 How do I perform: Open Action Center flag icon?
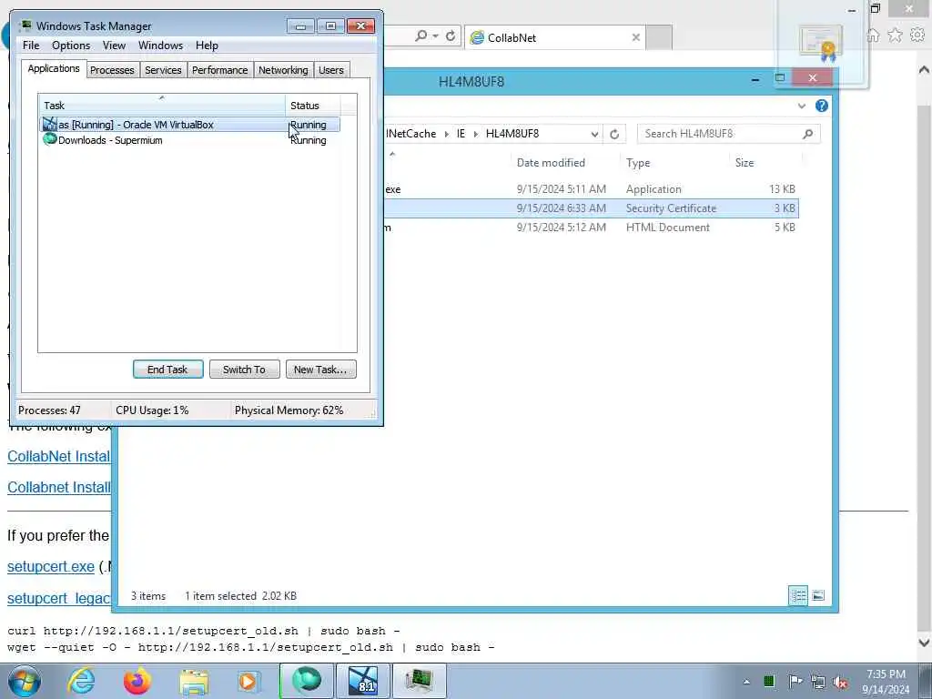[795, 681]
